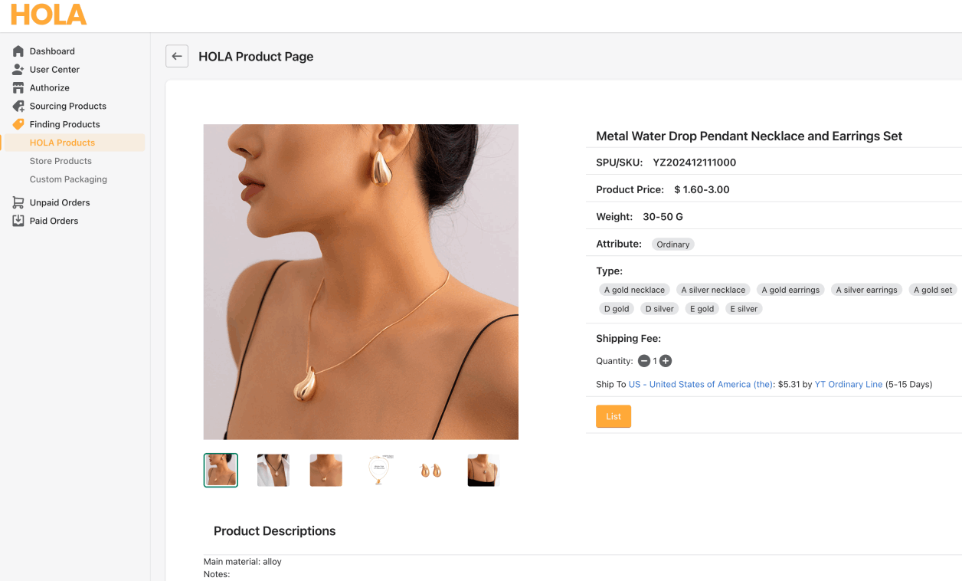The width and height of the screenshot is (962, 581).
Task: Click the HOLA logo
Action: pyautogui.click(x=48, y=15)
